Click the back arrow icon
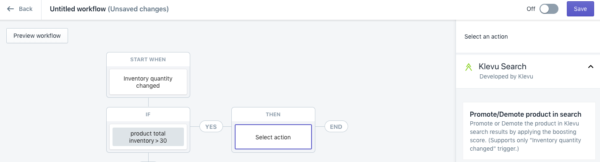This screenshot has height=162, width=600. click(x=10, y=9)
